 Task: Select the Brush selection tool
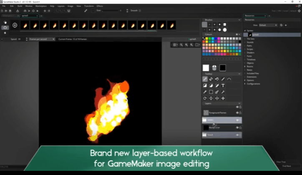(x=217, y=92)
